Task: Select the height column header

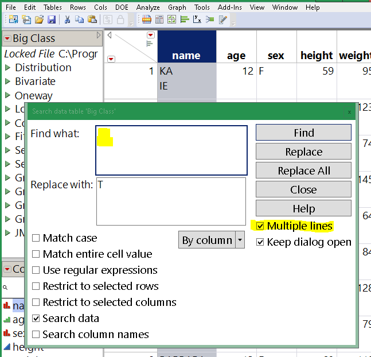Action: 316,55
